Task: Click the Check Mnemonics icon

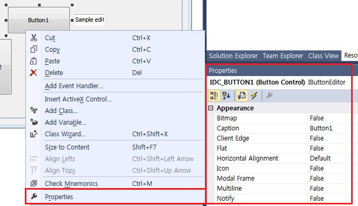Action: coord(33,183)
